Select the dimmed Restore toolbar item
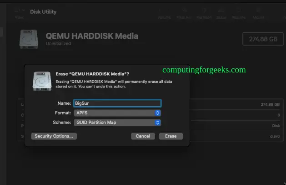The width and height of the screenshot is (286, 185). [x=238, y=14]
